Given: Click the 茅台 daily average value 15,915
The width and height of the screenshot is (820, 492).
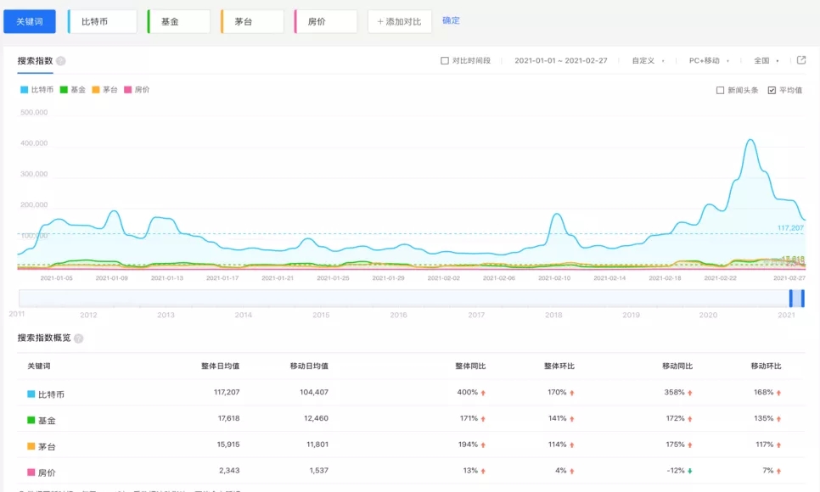Looking at the screenshot, I should point(228,444).
